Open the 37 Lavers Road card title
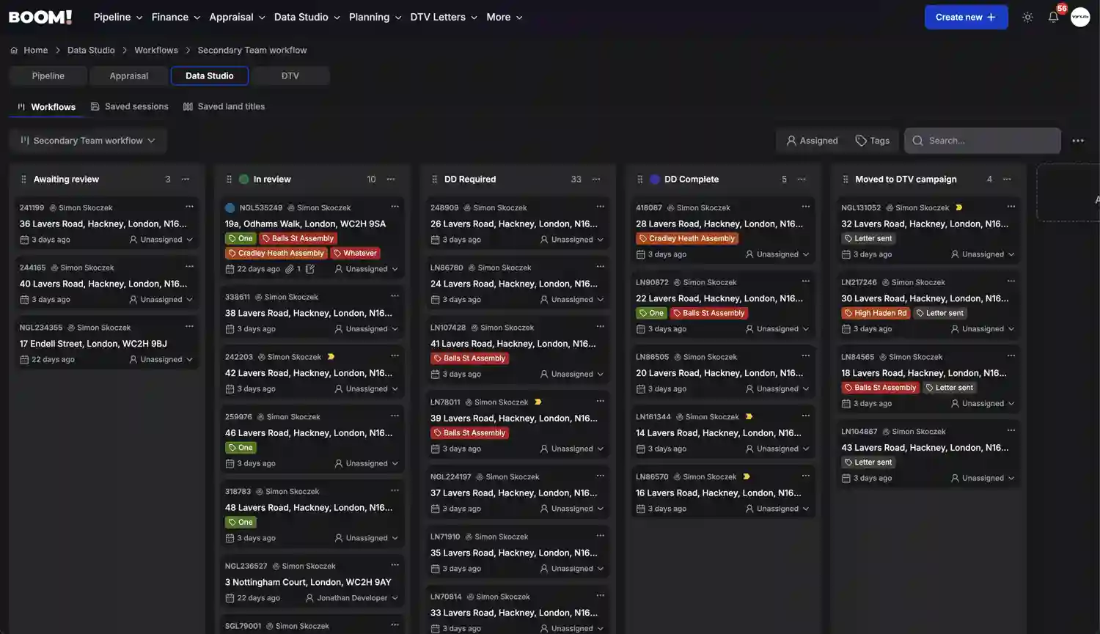The height and width of the screenshot is (634, 1100). pos(514,493)
